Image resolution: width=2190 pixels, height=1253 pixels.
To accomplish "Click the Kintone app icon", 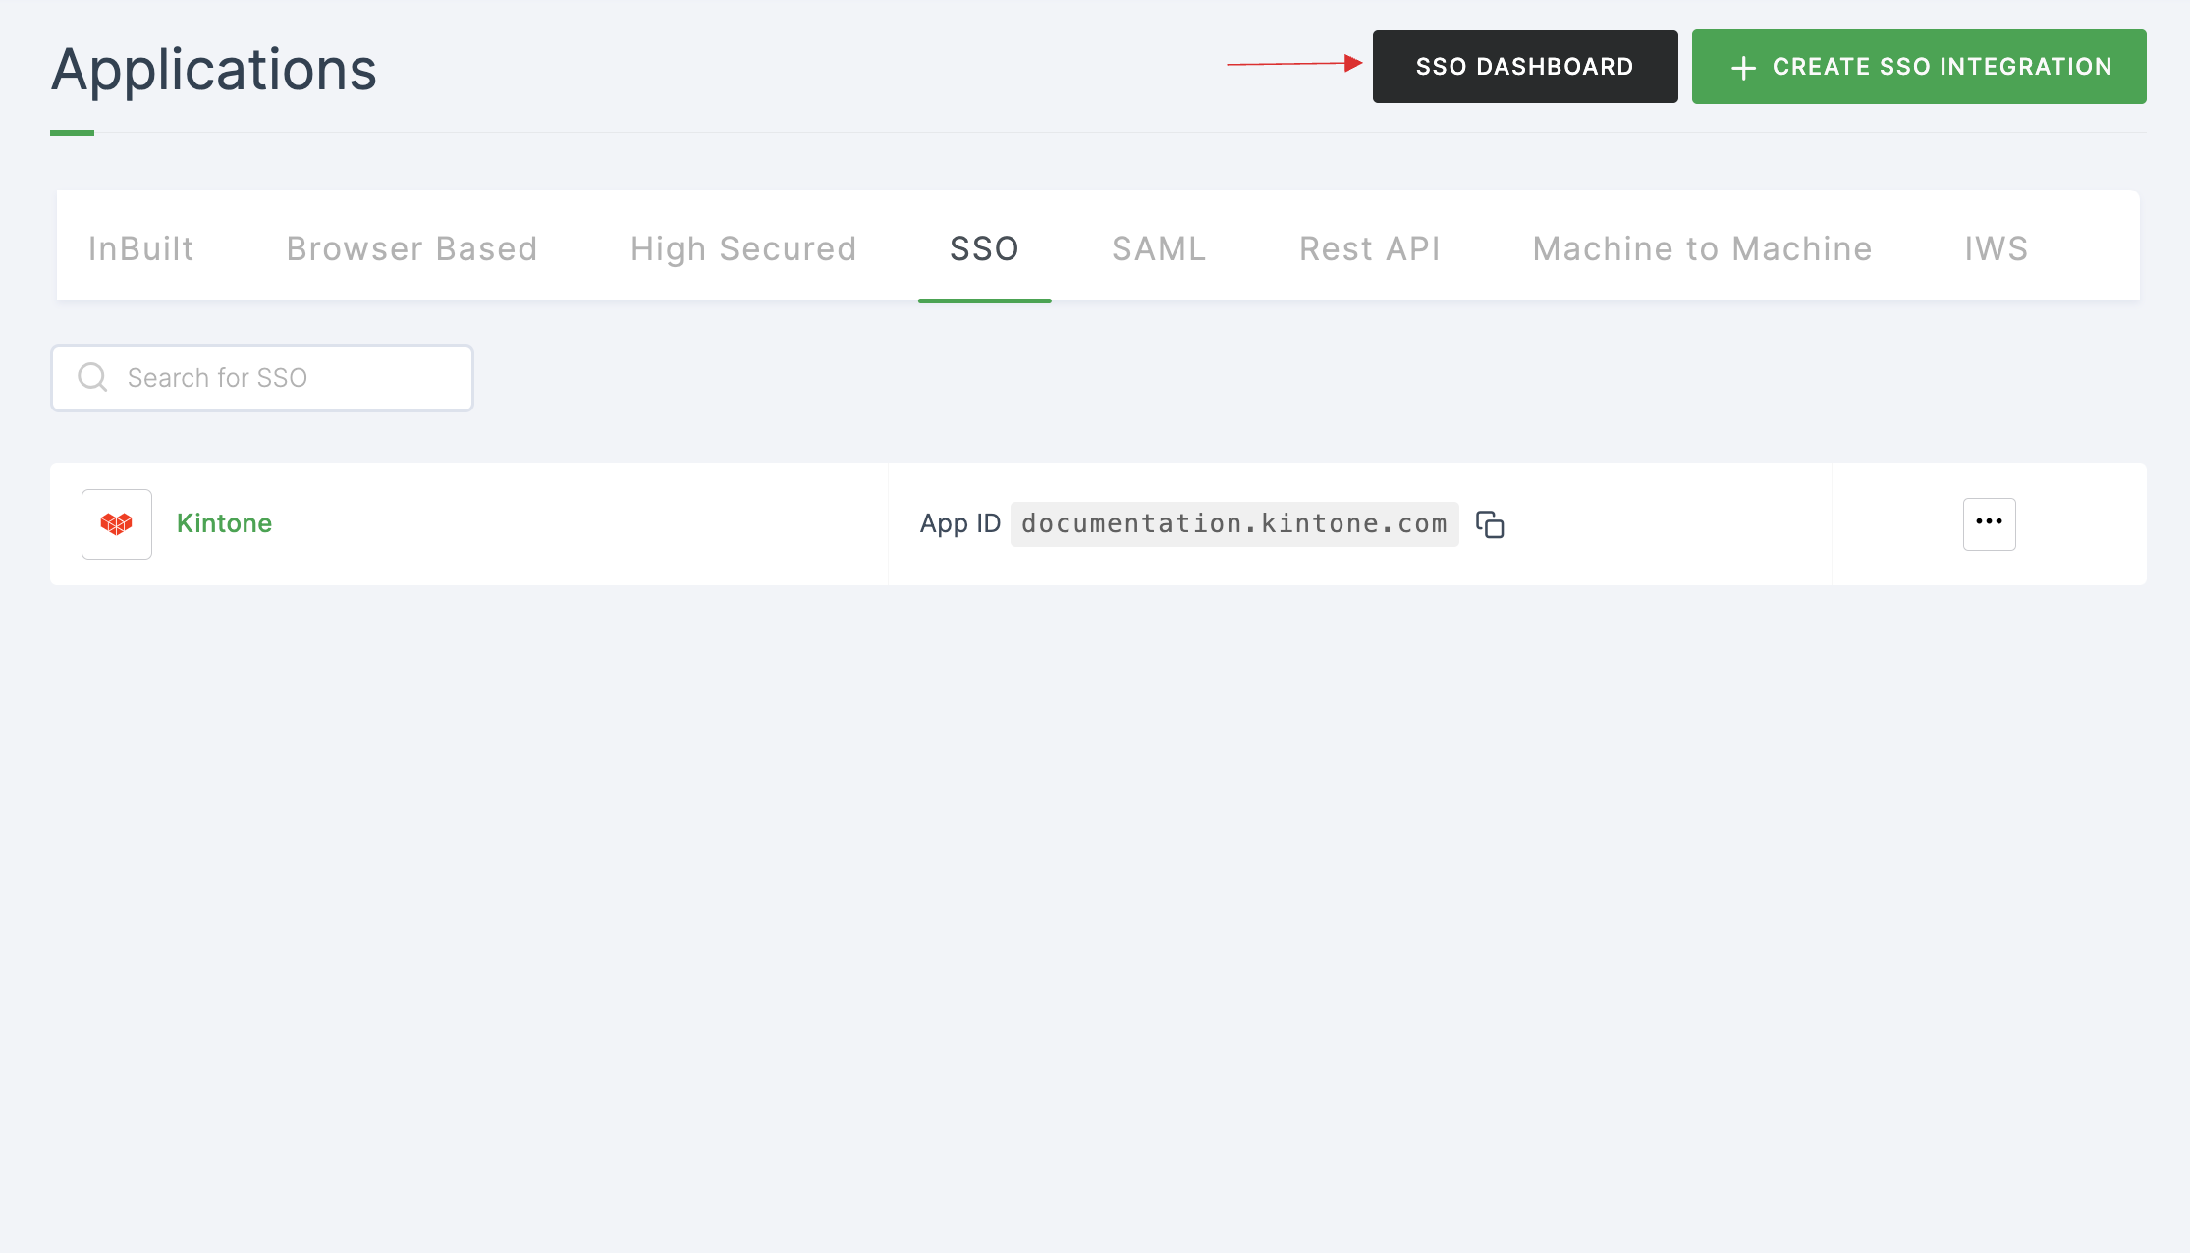I will point(116,523).
